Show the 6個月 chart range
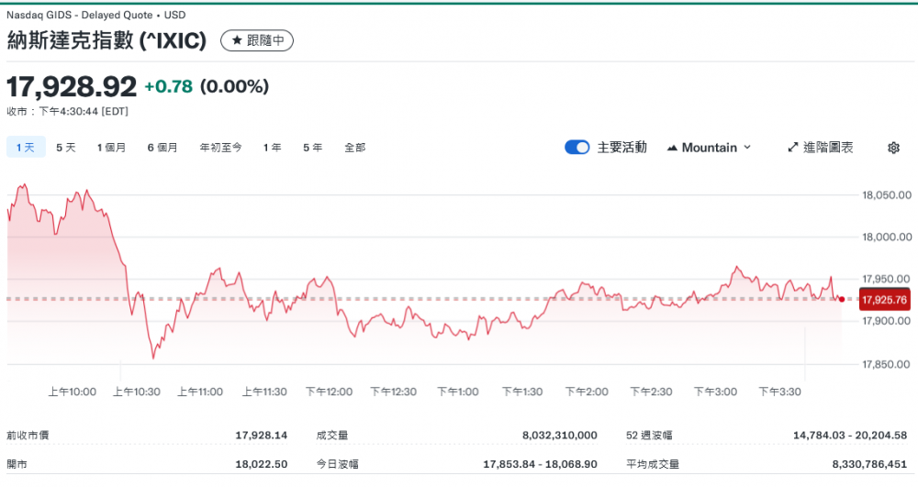Image resolution: width=918 pixels, height=487 pixels. pyautogui.click(x=162, y=148)
